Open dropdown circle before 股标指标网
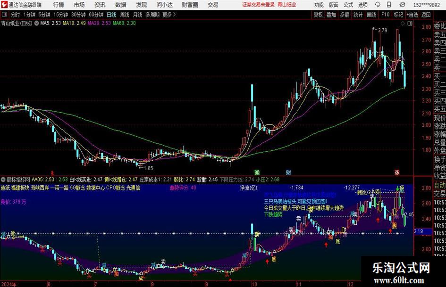This screenshot has height=287, width=446. coord(3,180)
